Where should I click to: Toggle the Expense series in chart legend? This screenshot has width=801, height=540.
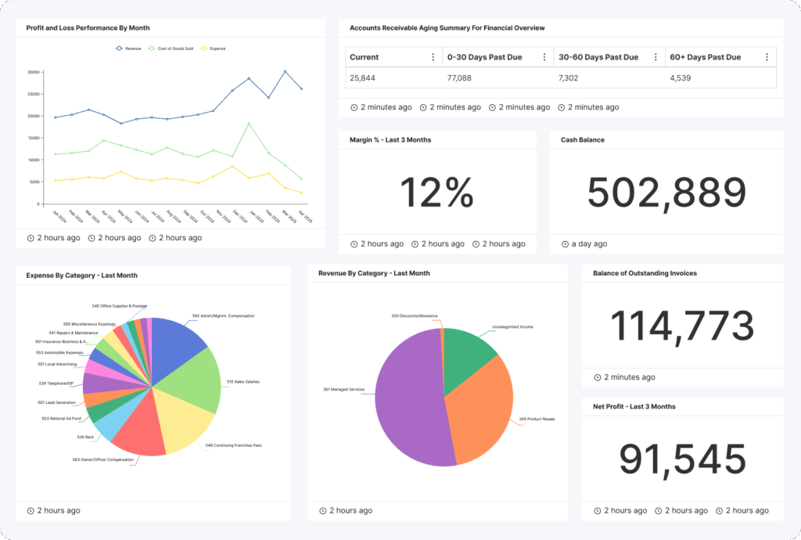click(213, 49)
